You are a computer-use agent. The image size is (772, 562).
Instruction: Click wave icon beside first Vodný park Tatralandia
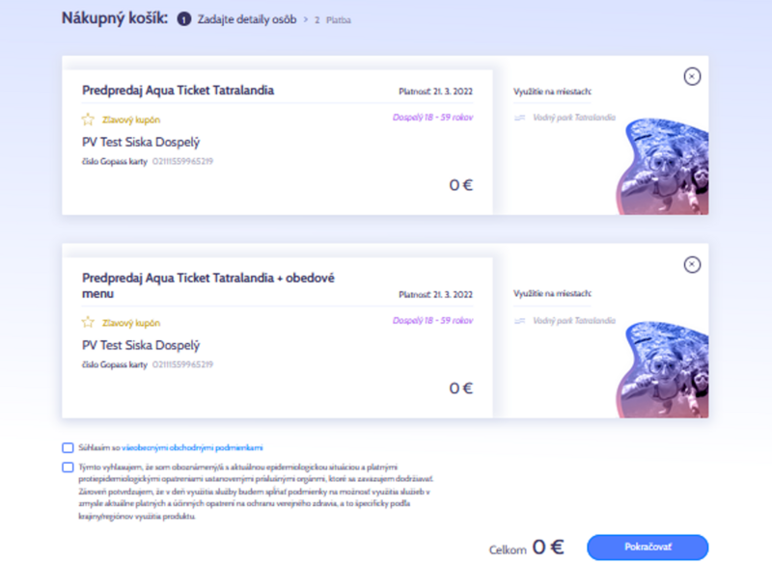[x=519, y=118]
